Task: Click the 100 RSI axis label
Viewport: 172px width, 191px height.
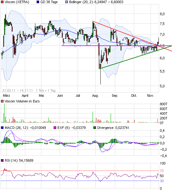Action: (163, 163)
